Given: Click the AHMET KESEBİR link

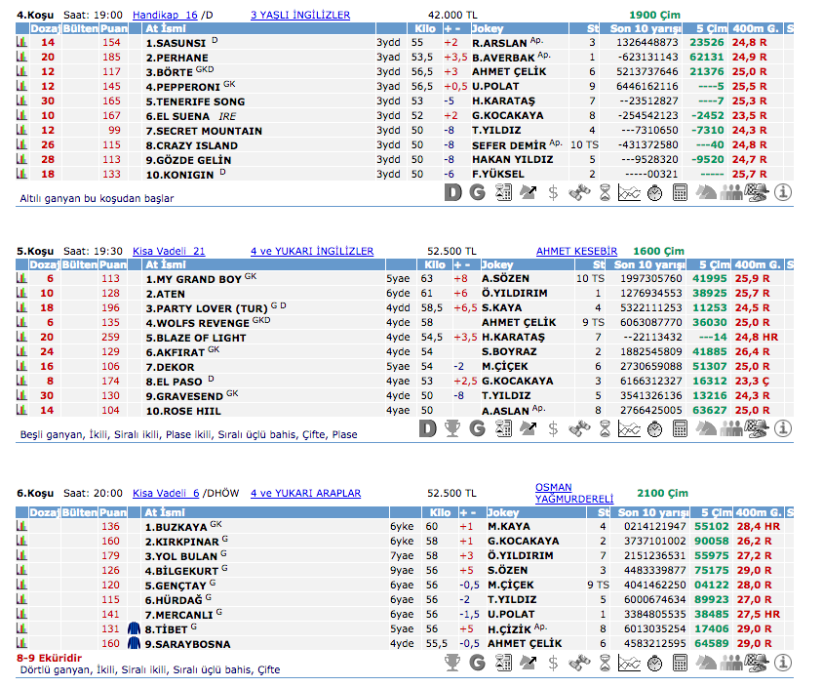Looking at the screenshot, I should pyautogui.click(x=576, y=251).
